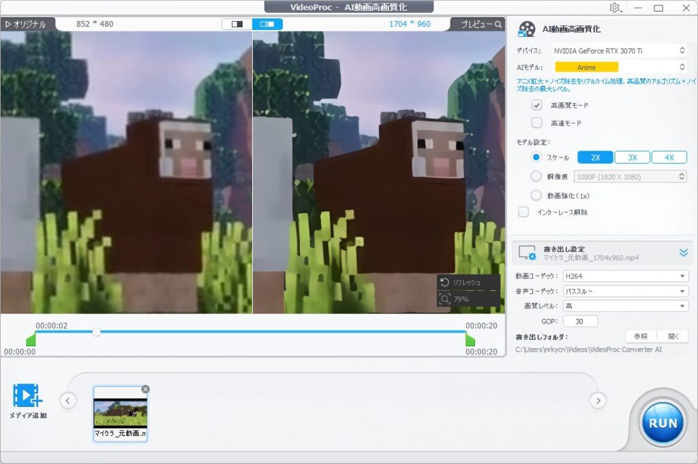
Task: Click the 852 * 480 resolution text
Action: (x=95, y=24)
